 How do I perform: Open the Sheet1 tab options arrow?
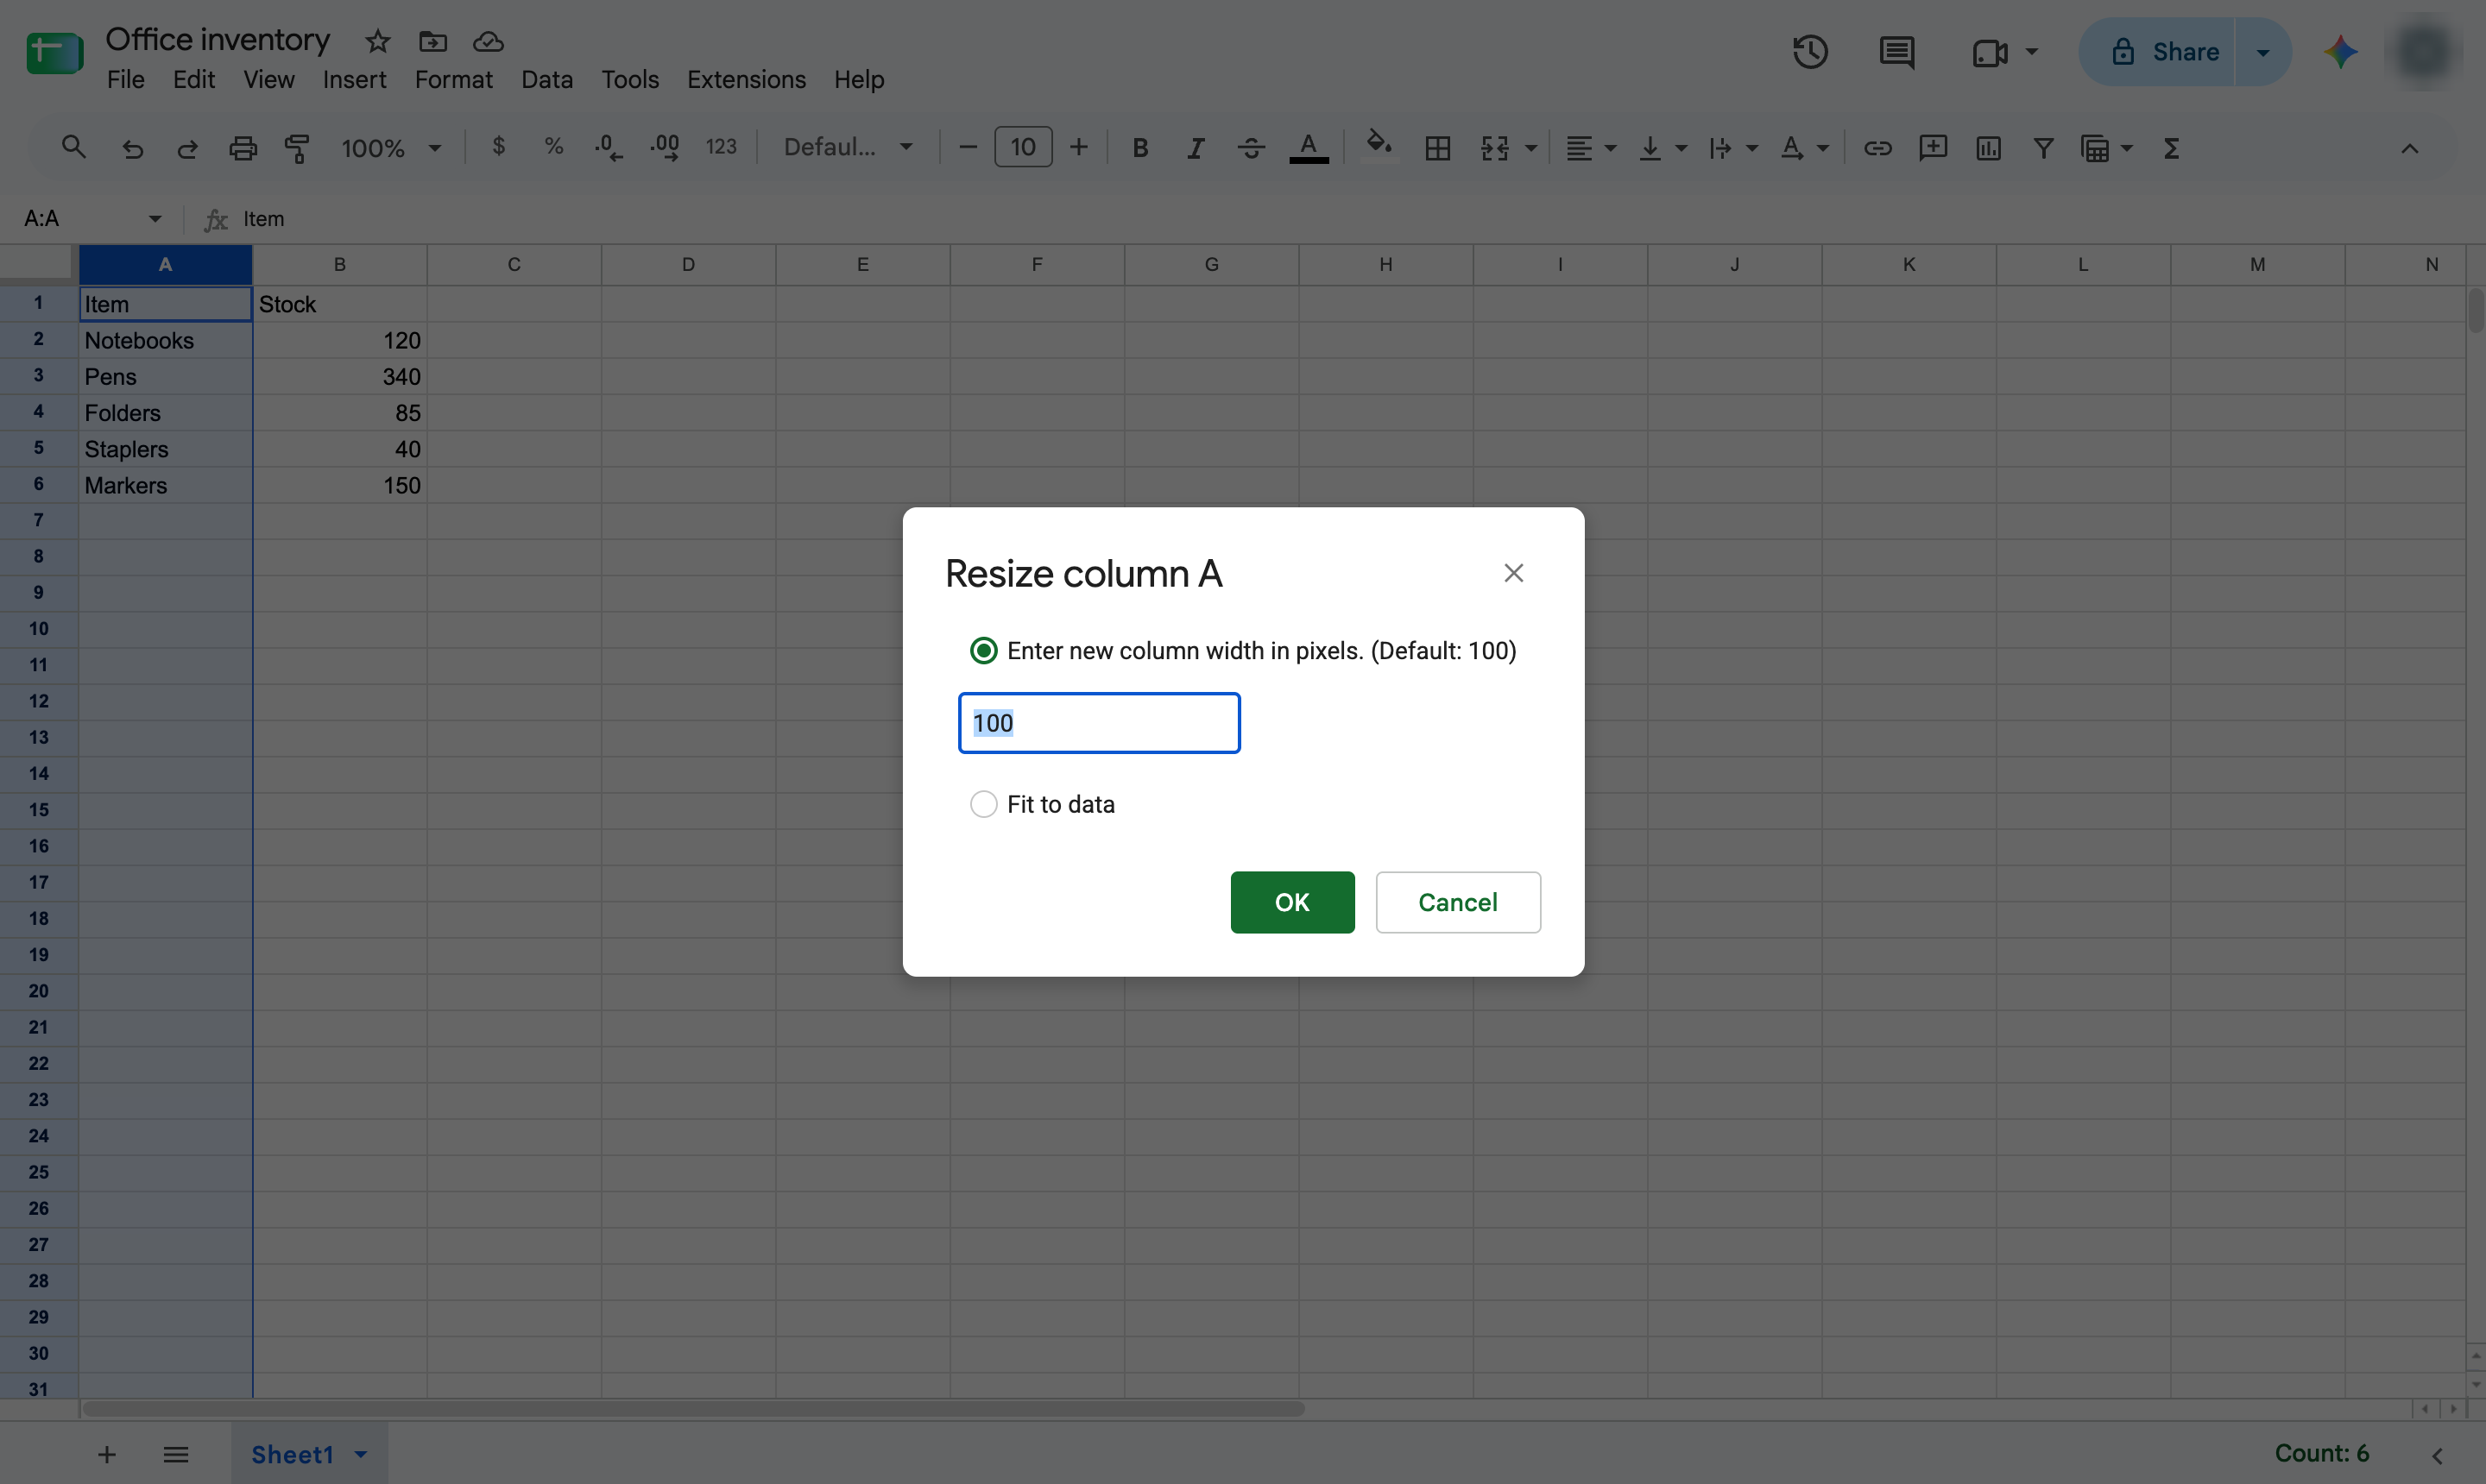coord(361,1454)
